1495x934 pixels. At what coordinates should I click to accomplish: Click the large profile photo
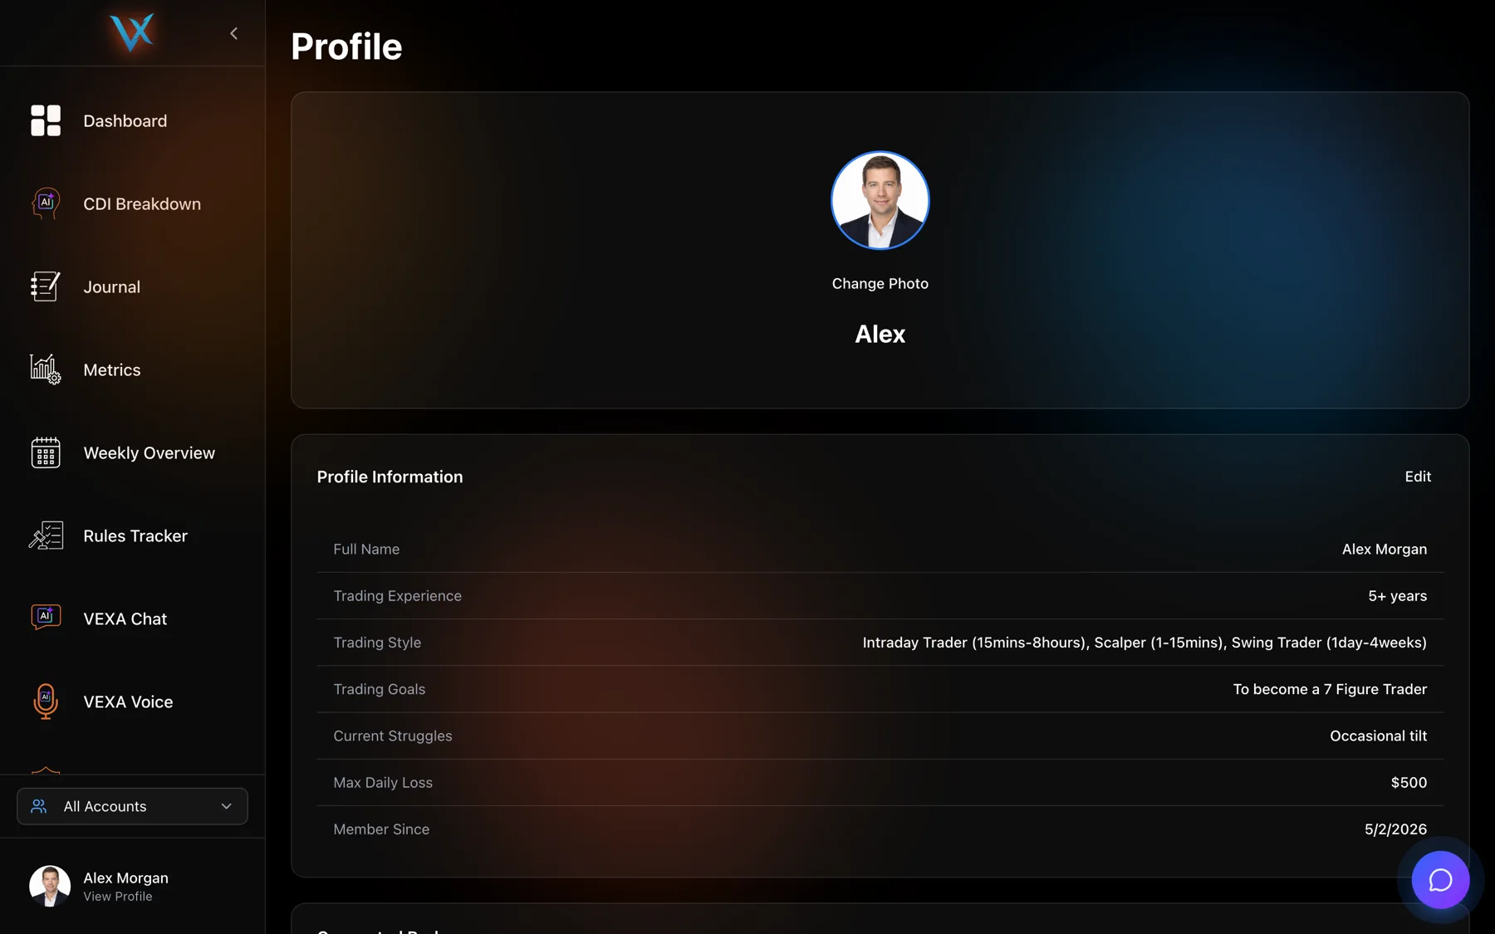(x=880, y=200)
